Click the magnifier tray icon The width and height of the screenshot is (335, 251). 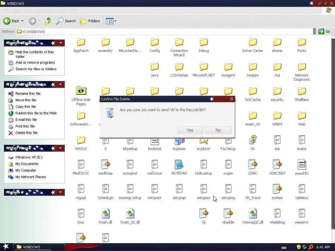click(x=311, y=247)
